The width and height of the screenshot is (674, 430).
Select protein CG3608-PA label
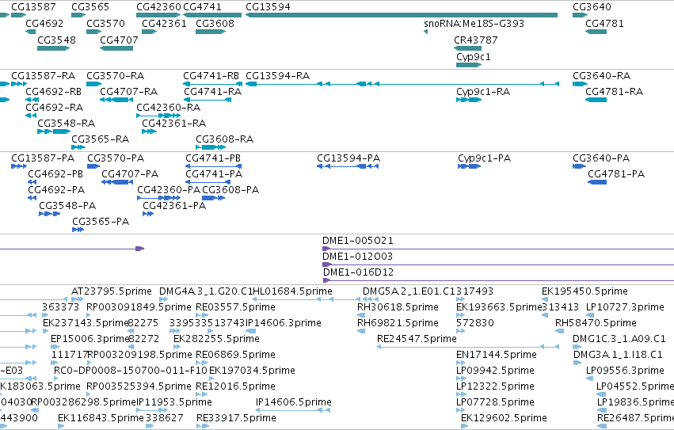click(x=230, y=189)
